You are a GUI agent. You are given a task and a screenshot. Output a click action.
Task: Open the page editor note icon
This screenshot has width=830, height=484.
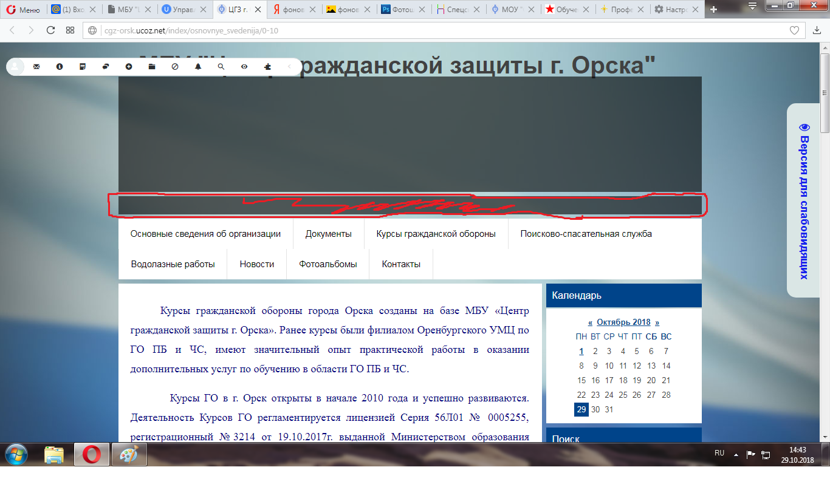pos(83,66)
